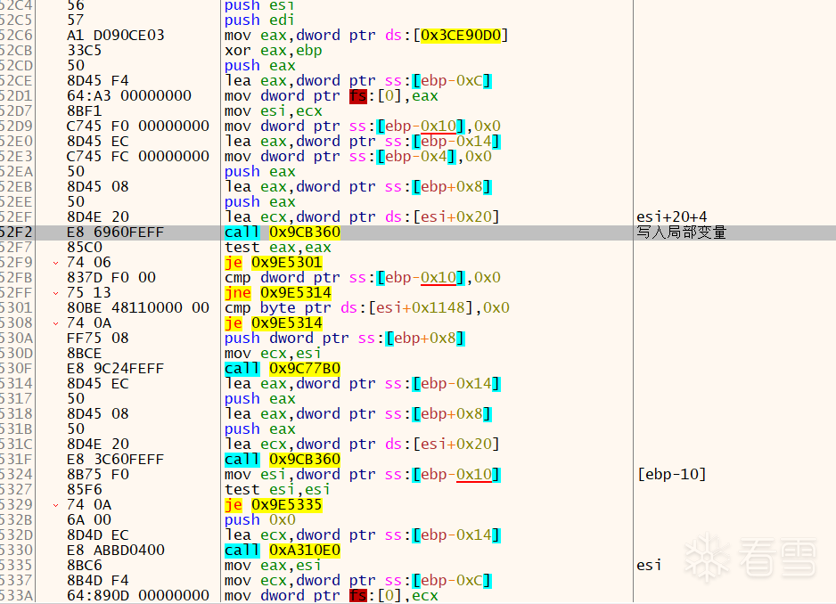Click opcode bytes E8 3C60FEFF
Screen dimensions: 836x604
click(116, 460)
